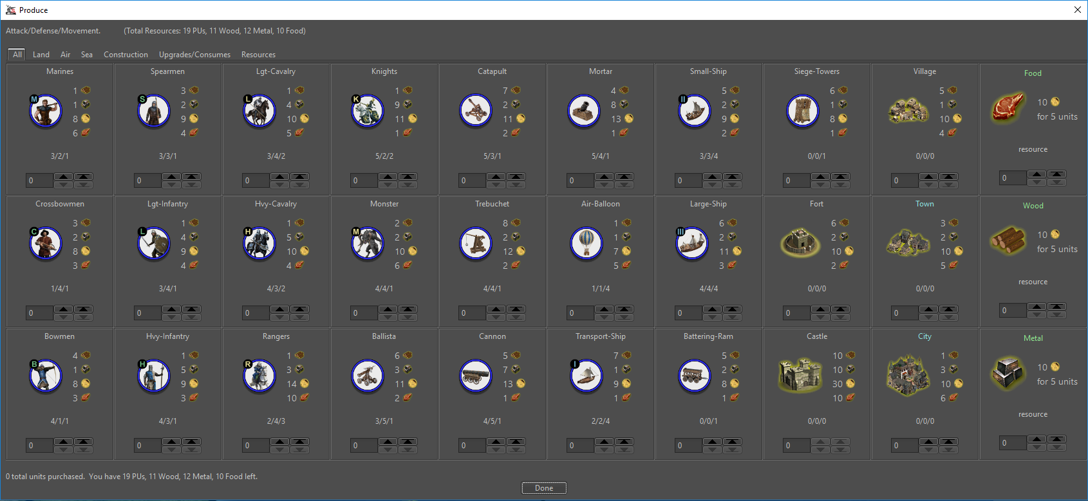Click the Transport-Ship icon
1088x501 pixels.
(x=586, y=376)
